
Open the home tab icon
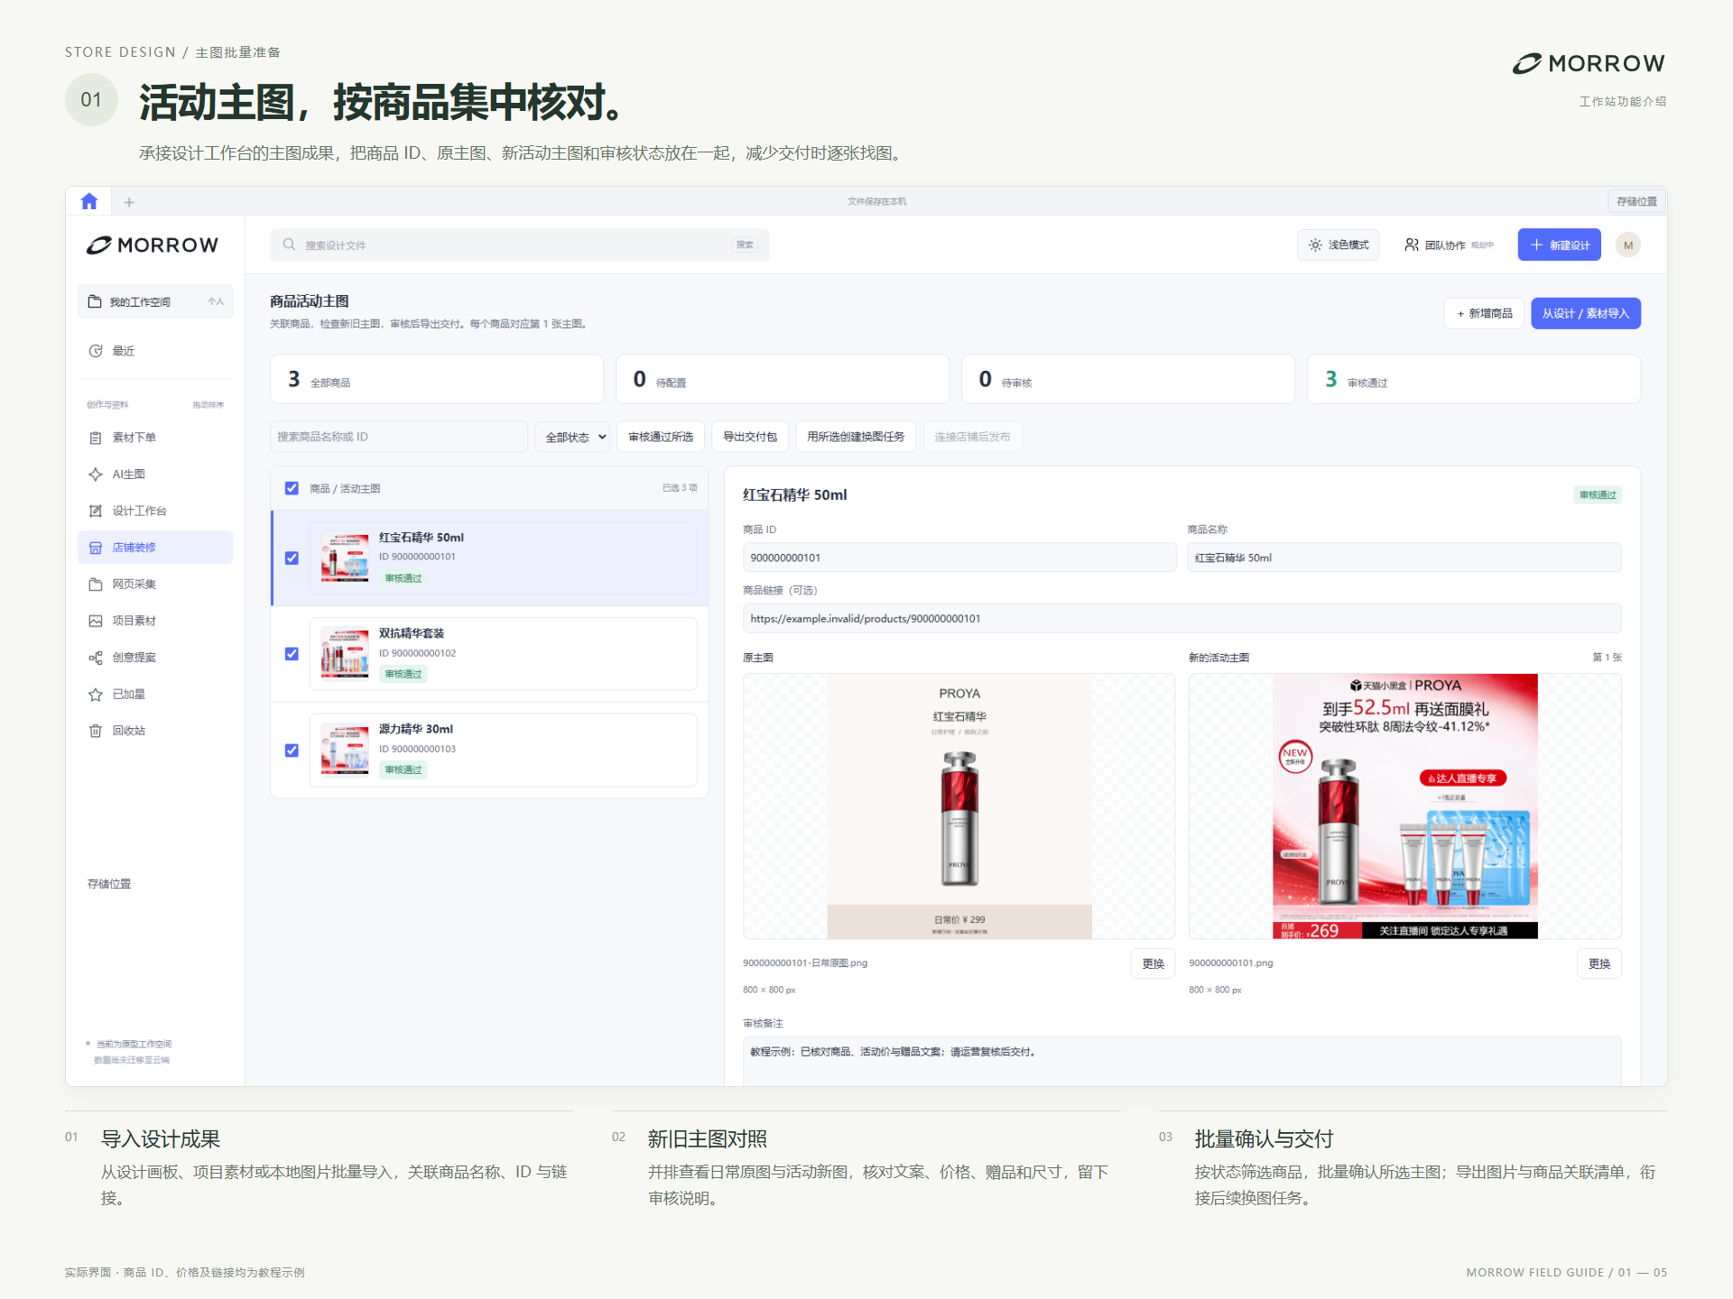point(88,201)
